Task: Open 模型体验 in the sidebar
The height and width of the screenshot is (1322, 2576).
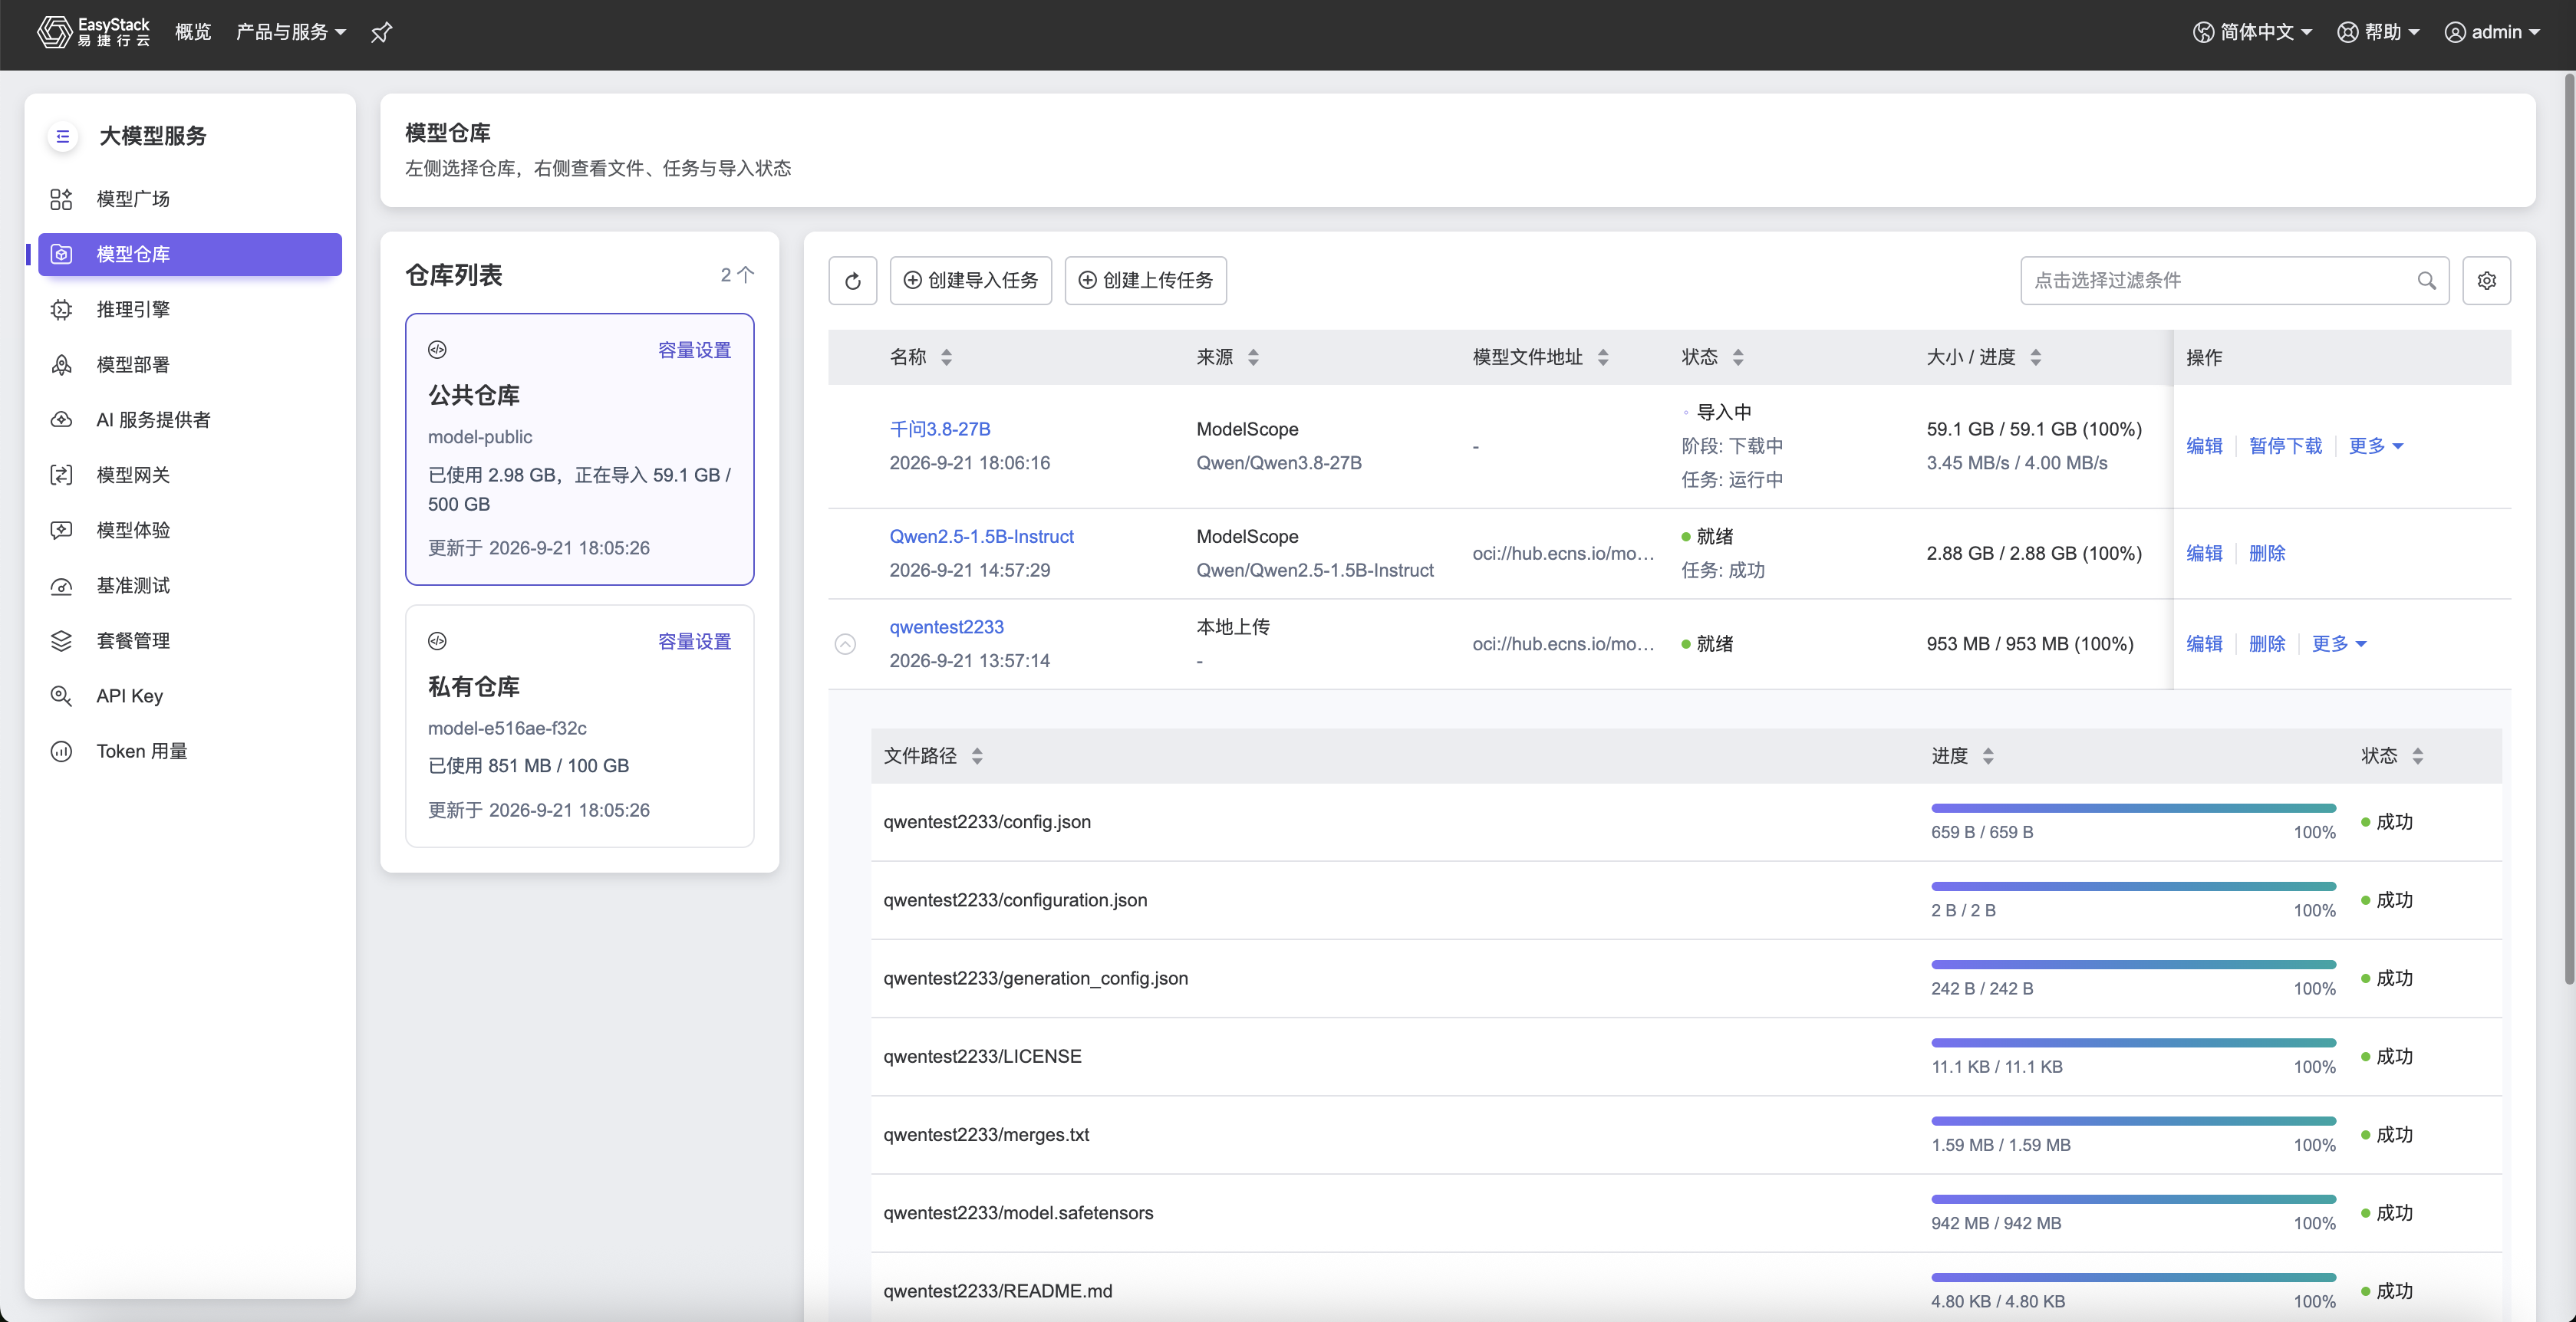Action: coord(133,531)
